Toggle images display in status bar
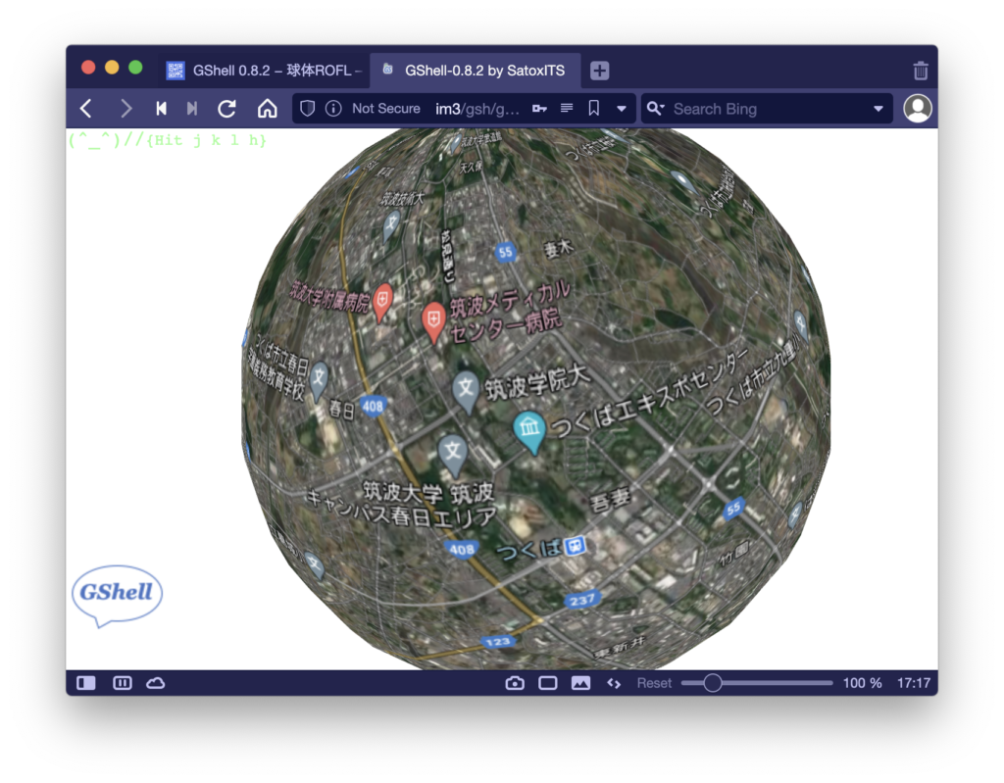 pos(580,683)
